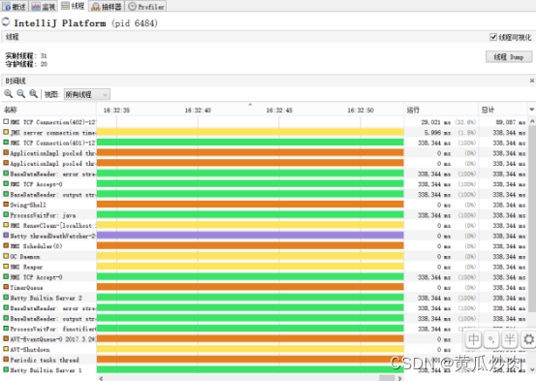The height and width of the screenshot is (381, 537).
Task: Click the 16:32:45 time label
Action: tap(279, 110)
